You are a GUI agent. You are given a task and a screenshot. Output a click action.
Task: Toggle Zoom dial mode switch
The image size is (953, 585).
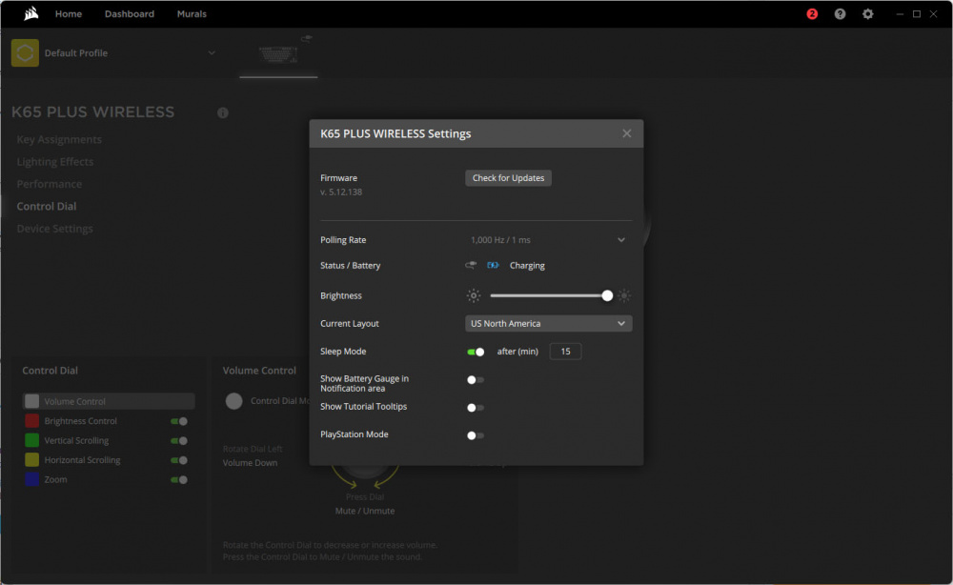click(179, 479)
